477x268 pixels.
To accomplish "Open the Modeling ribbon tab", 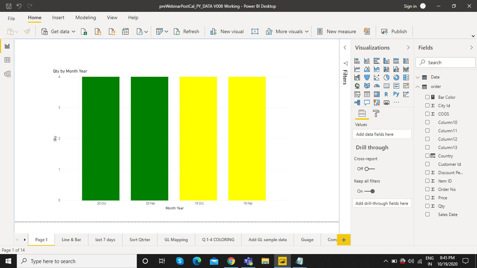I will 86,17.
